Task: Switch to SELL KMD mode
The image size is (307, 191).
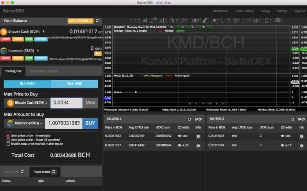Action: (74, 84)
